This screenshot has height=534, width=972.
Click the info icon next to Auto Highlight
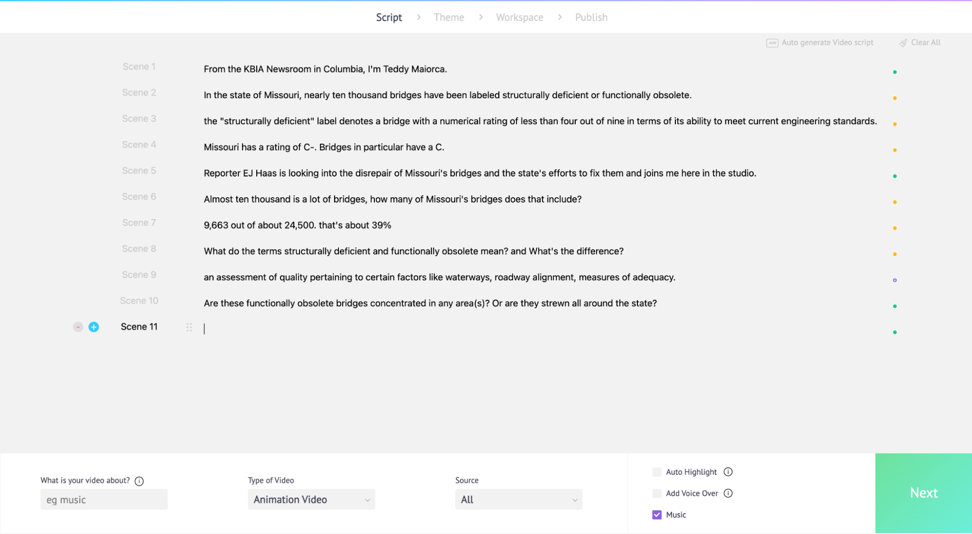pyautogui.click(x=728, y=472)
